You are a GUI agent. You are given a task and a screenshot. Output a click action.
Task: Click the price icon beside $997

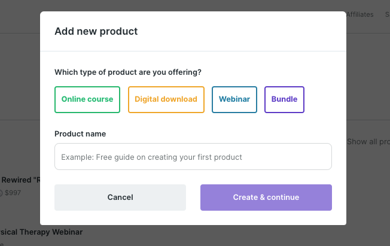[1, 193]
